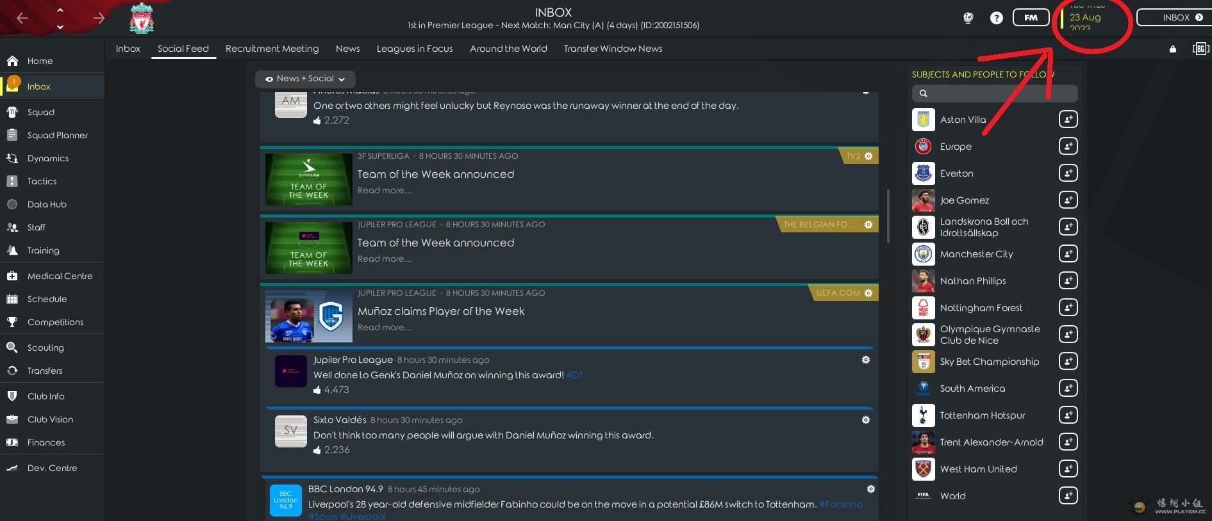Follow Aston Villa

point(1068,120)
